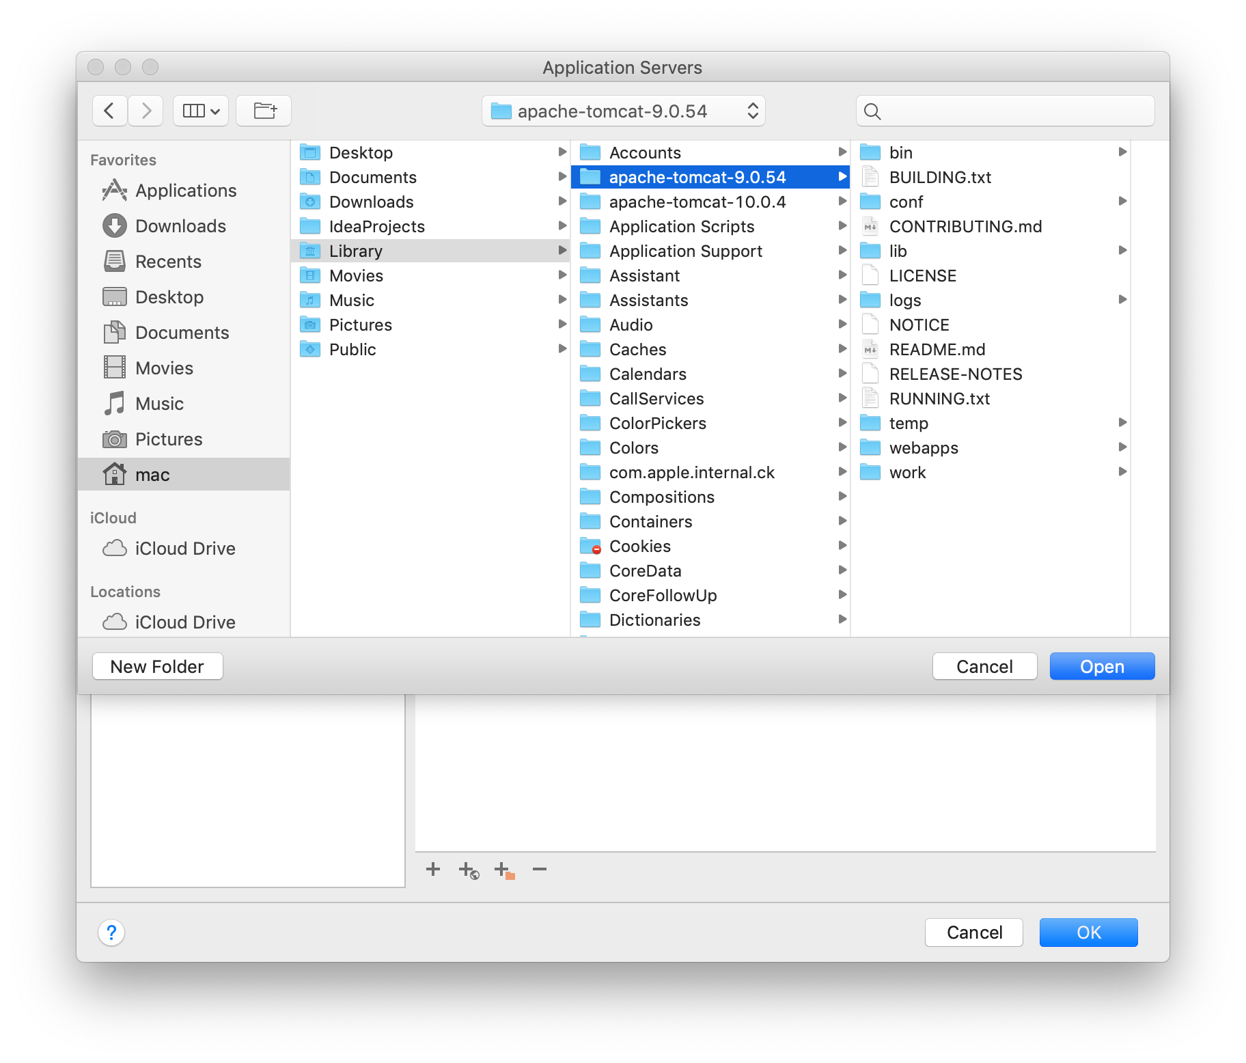Select the README.md file
This screenshot has height=1063, width=1246.
[x=991, y=349]
